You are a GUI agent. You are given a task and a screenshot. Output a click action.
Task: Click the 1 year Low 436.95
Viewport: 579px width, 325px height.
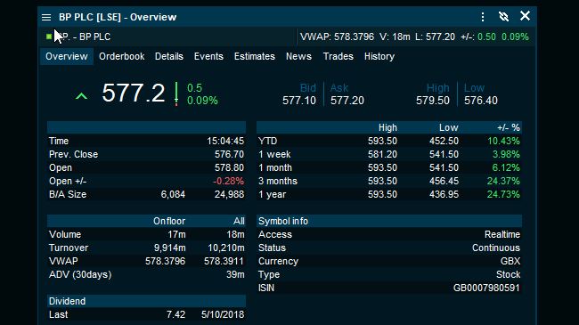pyautogui.click(x=444, y=194)
